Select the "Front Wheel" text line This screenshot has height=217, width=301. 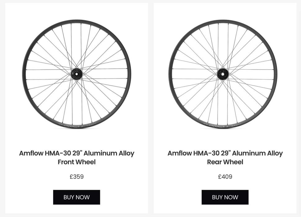(77, 162)
